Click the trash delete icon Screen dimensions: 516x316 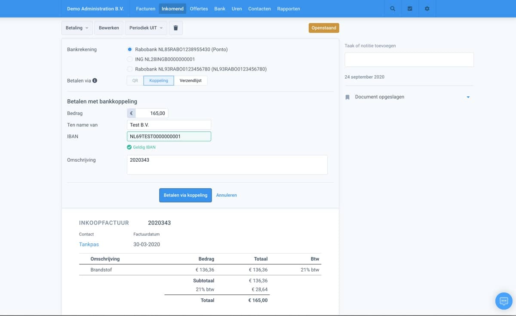pos(175,28)
